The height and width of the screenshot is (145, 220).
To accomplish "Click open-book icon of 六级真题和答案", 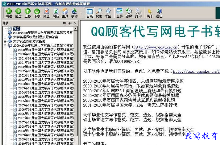I will (10, 46).
